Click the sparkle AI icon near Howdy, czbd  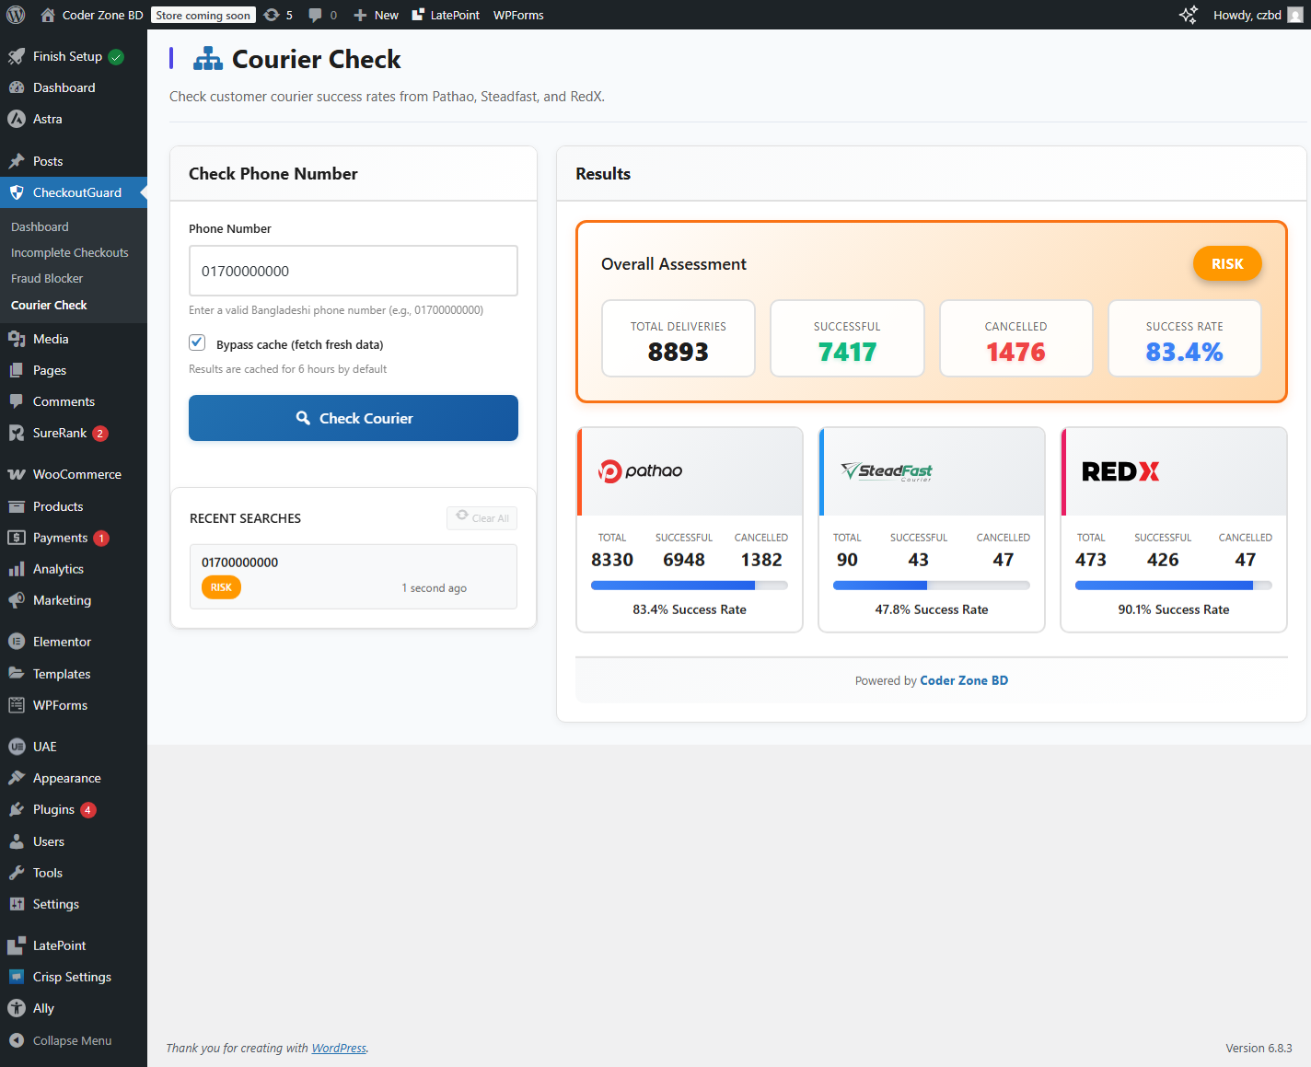1188,15
